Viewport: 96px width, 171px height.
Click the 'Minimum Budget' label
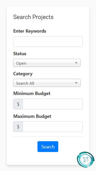(x=32, y=93)
